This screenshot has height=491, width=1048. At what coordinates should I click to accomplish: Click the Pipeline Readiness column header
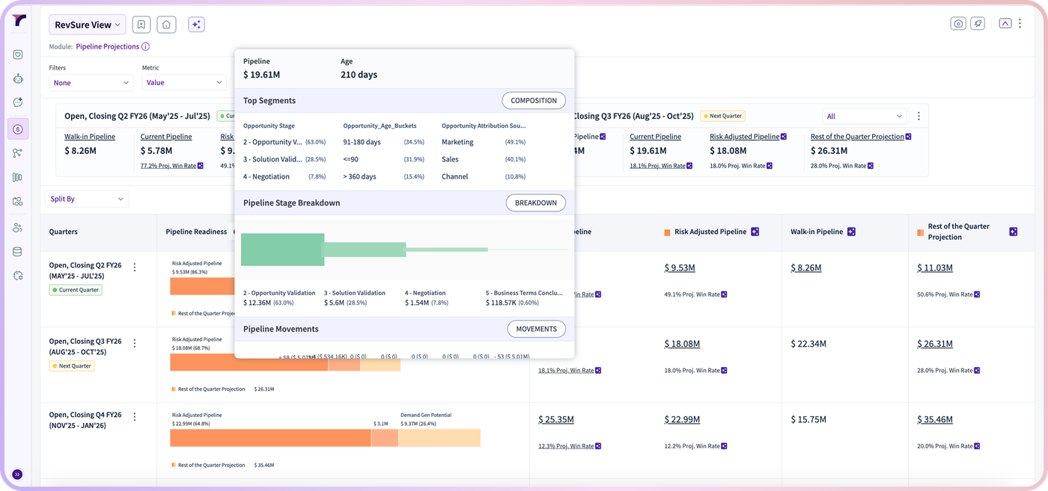tap(196, 232)
